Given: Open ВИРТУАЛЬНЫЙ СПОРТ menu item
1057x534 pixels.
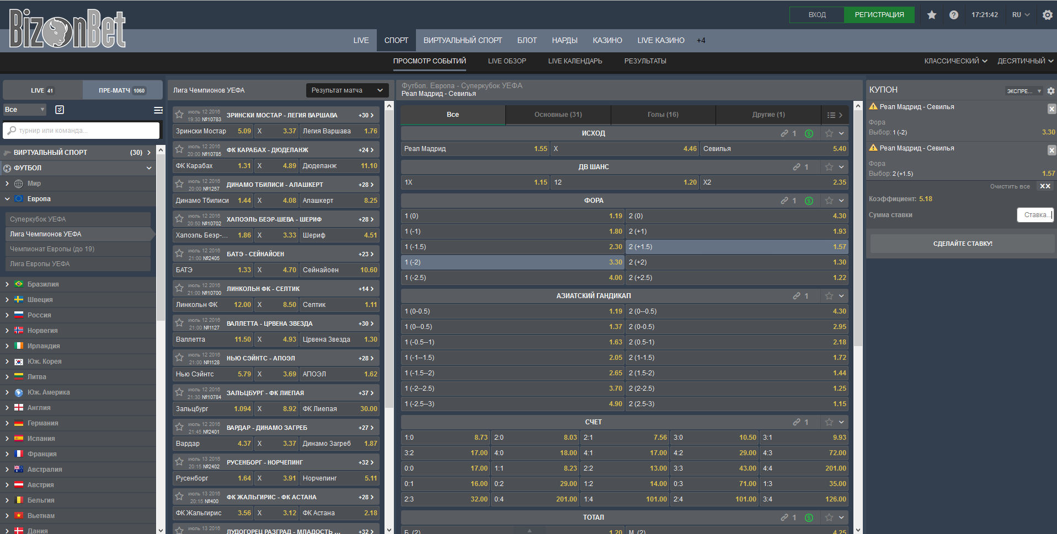Looking at the screenshot, I should (x=463, y=40).
